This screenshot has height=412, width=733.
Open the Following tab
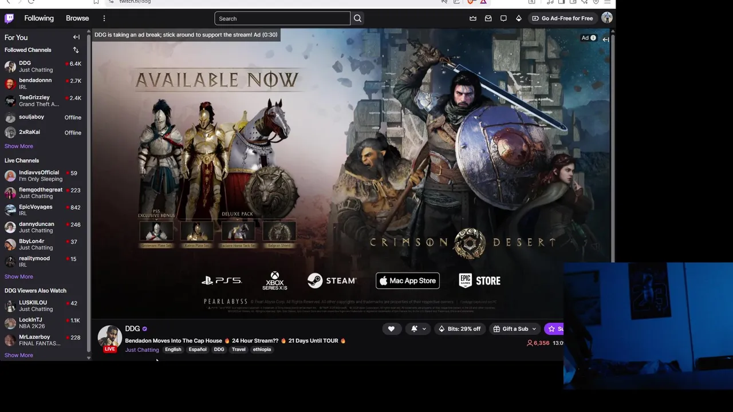point(39,18)
